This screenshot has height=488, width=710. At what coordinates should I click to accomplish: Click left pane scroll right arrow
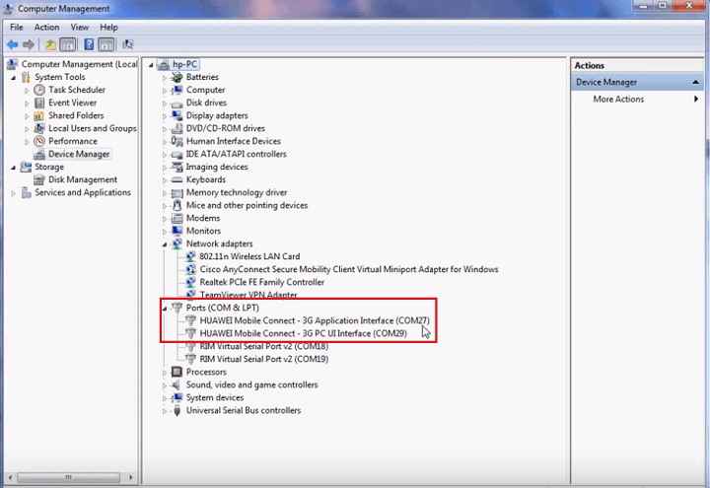tap(130, 477)
